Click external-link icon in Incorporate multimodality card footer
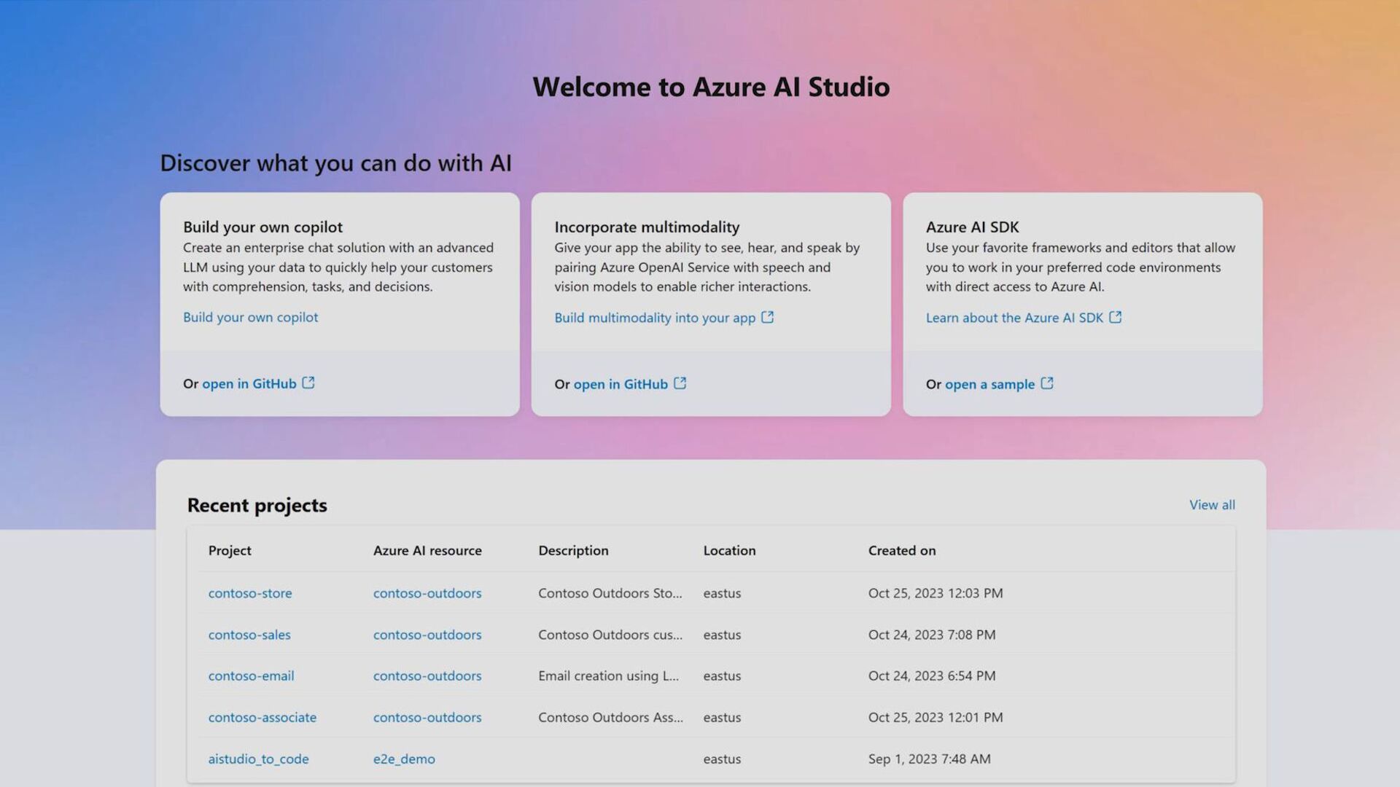The width and height of the screenshot is (1400, 787). [680, 383]
